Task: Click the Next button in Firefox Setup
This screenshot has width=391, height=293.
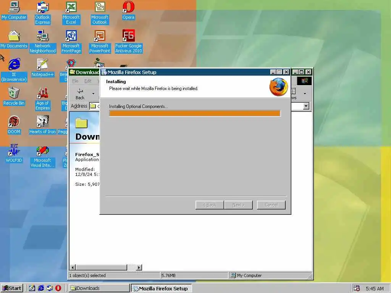Action: [238, 205]
